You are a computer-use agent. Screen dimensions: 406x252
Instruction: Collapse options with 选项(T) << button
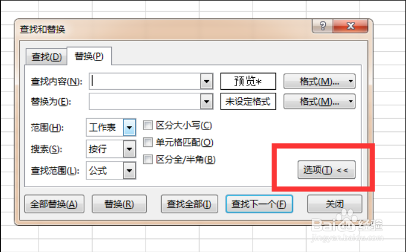pos(326,170)
